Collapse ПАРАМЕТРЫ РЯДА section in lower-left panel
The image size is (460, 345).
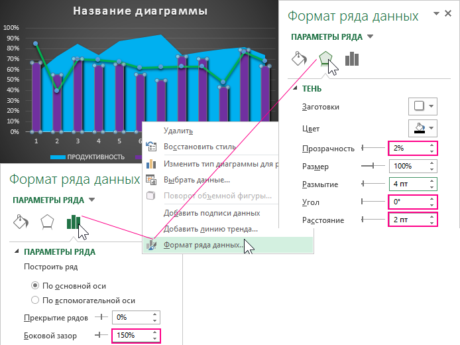pos(17,251)
